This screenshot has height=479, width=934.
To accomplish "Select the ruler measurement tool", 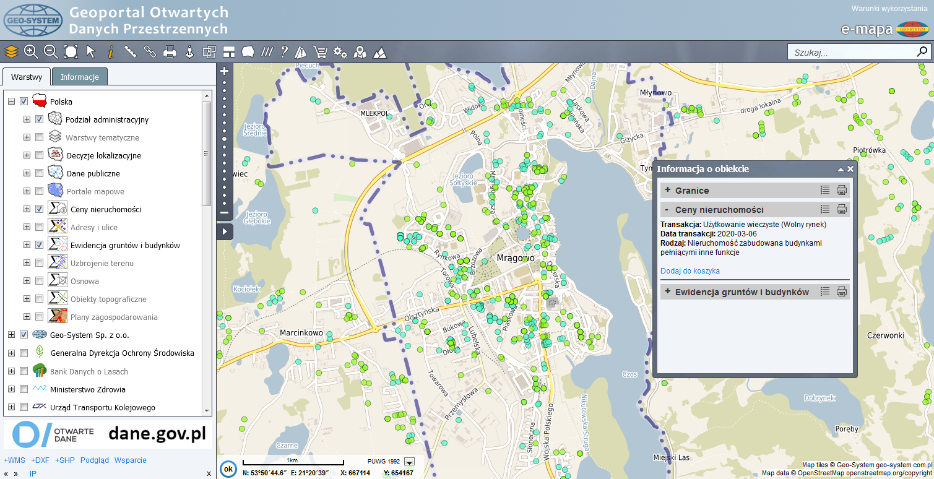I will 130,52.
